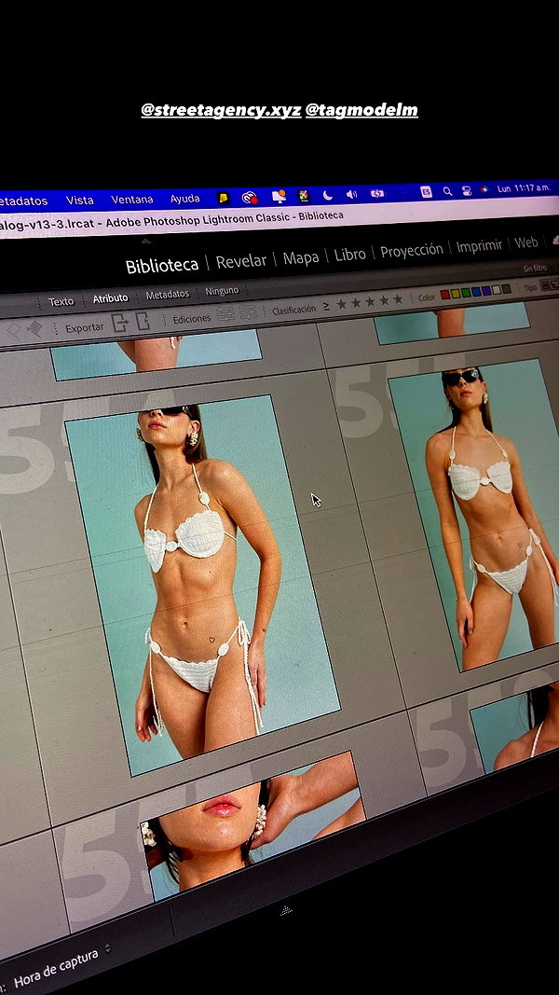Open the Sin filtro preset dropdown

(x=536, y=269)
